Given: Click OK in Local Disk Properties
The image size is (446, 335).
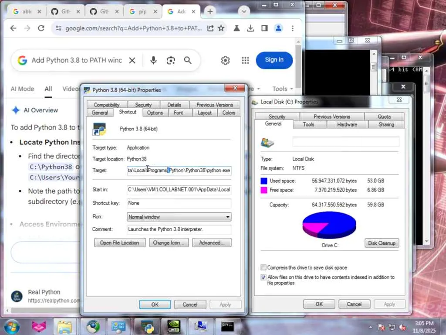Looking at the screenshot, I should click(319, 304).
